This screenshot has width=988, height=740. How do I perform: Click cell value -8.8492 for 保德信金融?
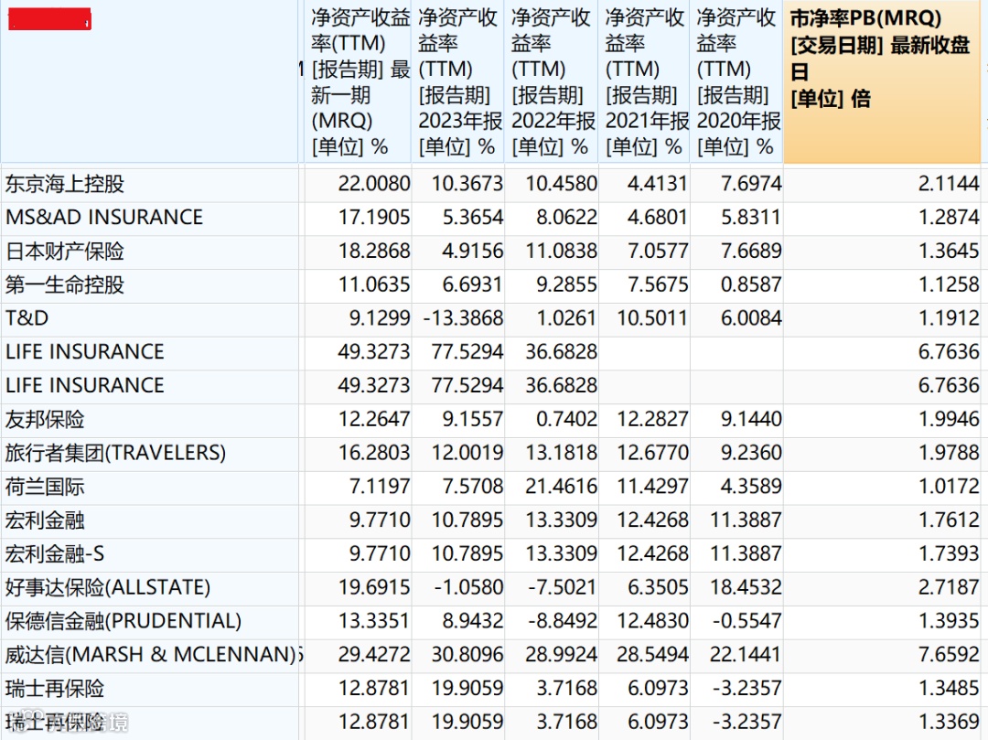562,621
